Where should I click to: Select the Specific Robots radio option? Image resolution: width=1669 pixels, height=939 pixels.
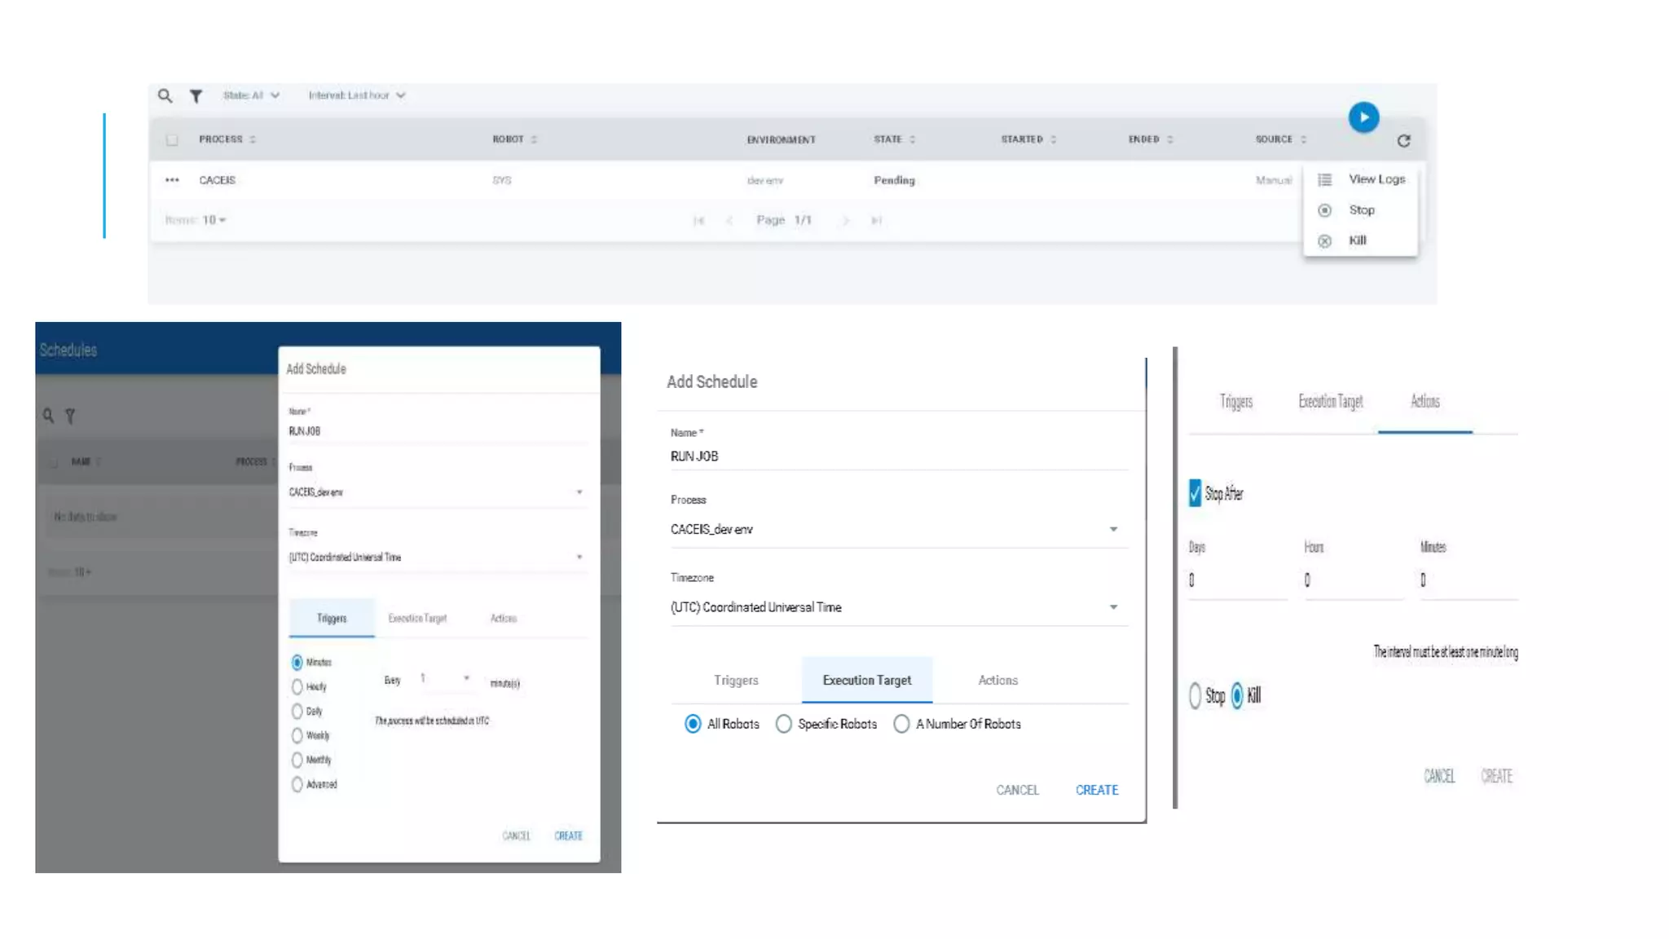[x=783, y=724]
